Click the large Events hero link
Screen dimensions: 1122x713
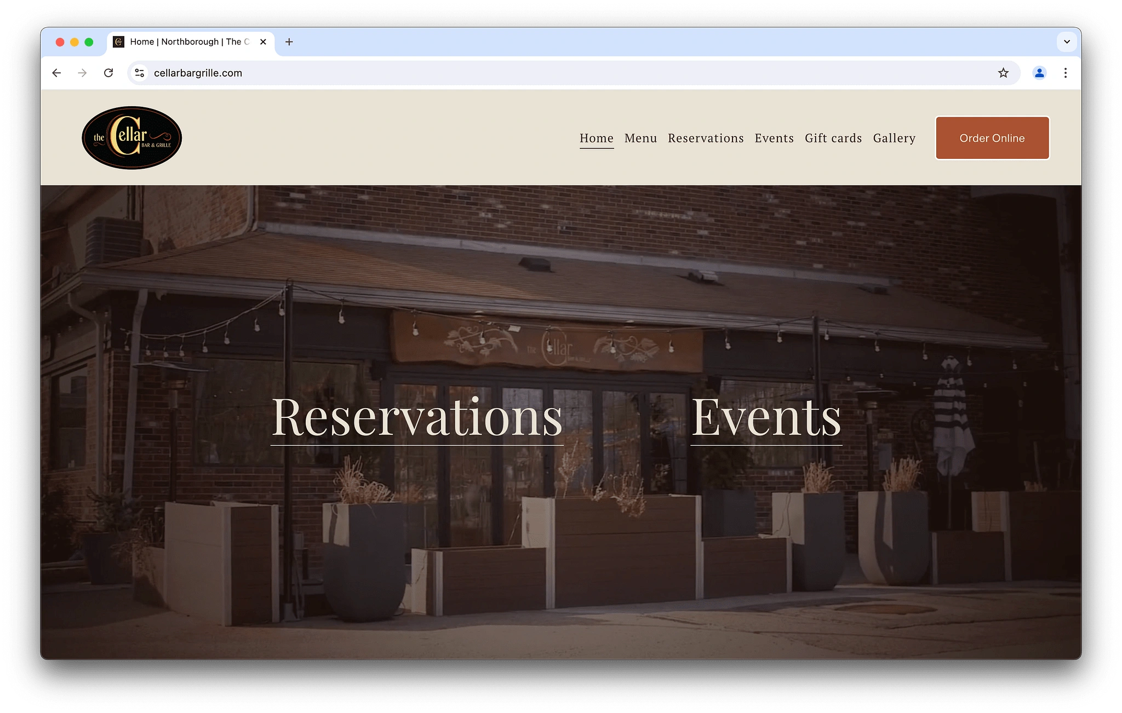[x=766, y=416]
